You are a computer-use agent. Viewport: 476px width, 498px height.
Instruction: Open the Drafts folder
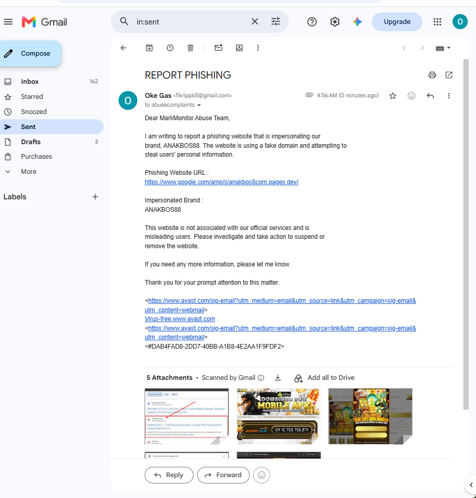coord(52,142)
